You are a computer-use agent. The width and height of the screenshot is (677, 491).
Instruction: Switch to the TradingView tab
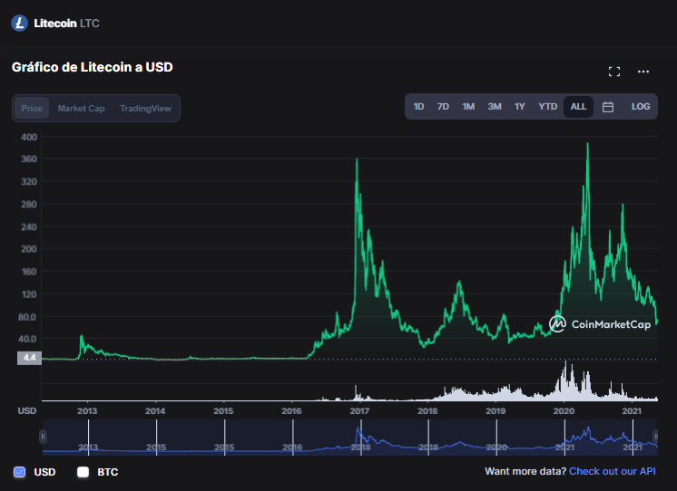coord(145,108)
